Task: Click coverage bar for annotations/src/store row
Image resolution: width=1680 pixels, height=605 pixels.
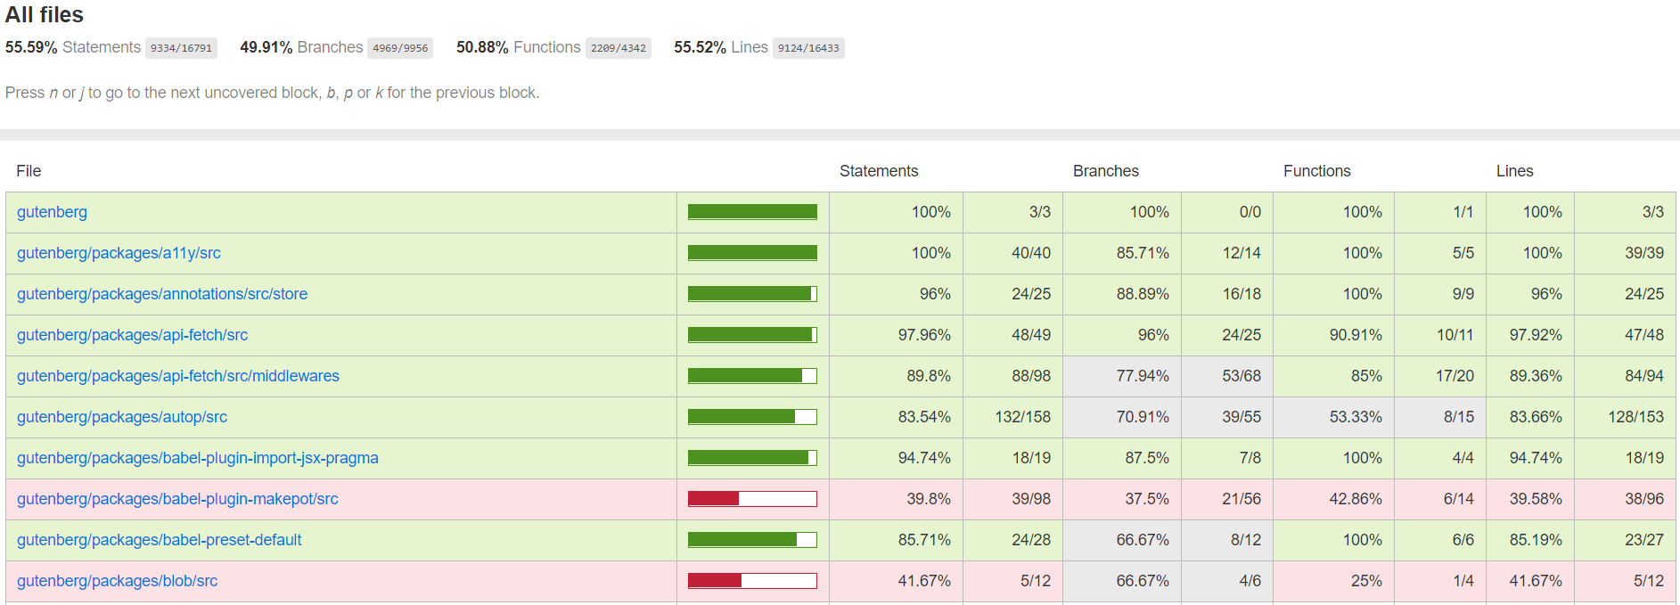Action: pos(752,294)
